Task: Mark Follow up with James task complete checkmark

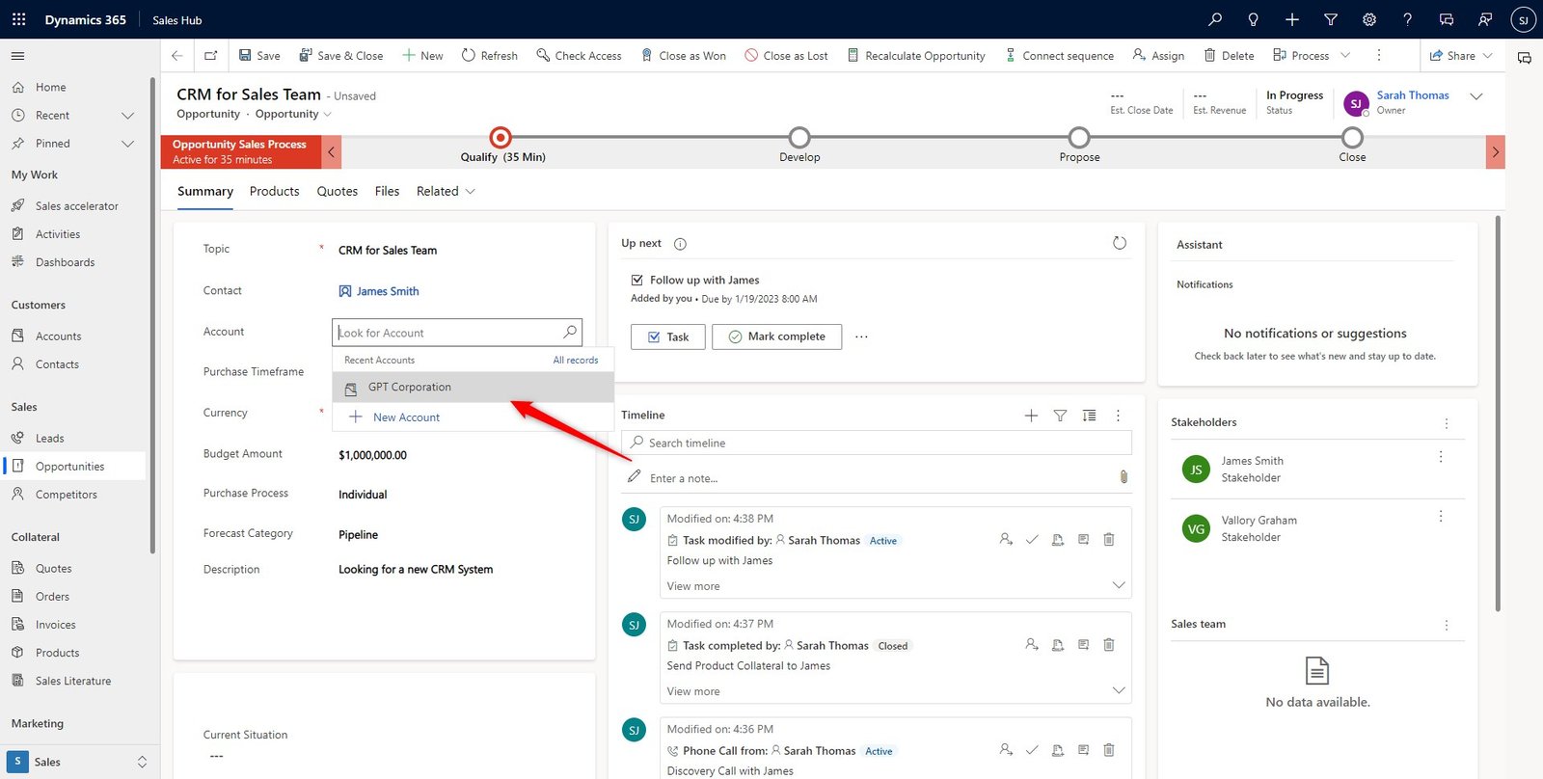Action: click(x=1032, y=540)
